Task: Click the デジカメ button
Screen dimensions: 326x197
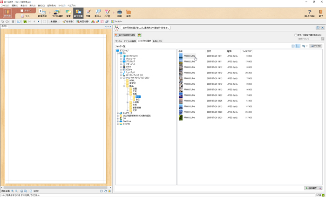Action: (x=316, y=46)
